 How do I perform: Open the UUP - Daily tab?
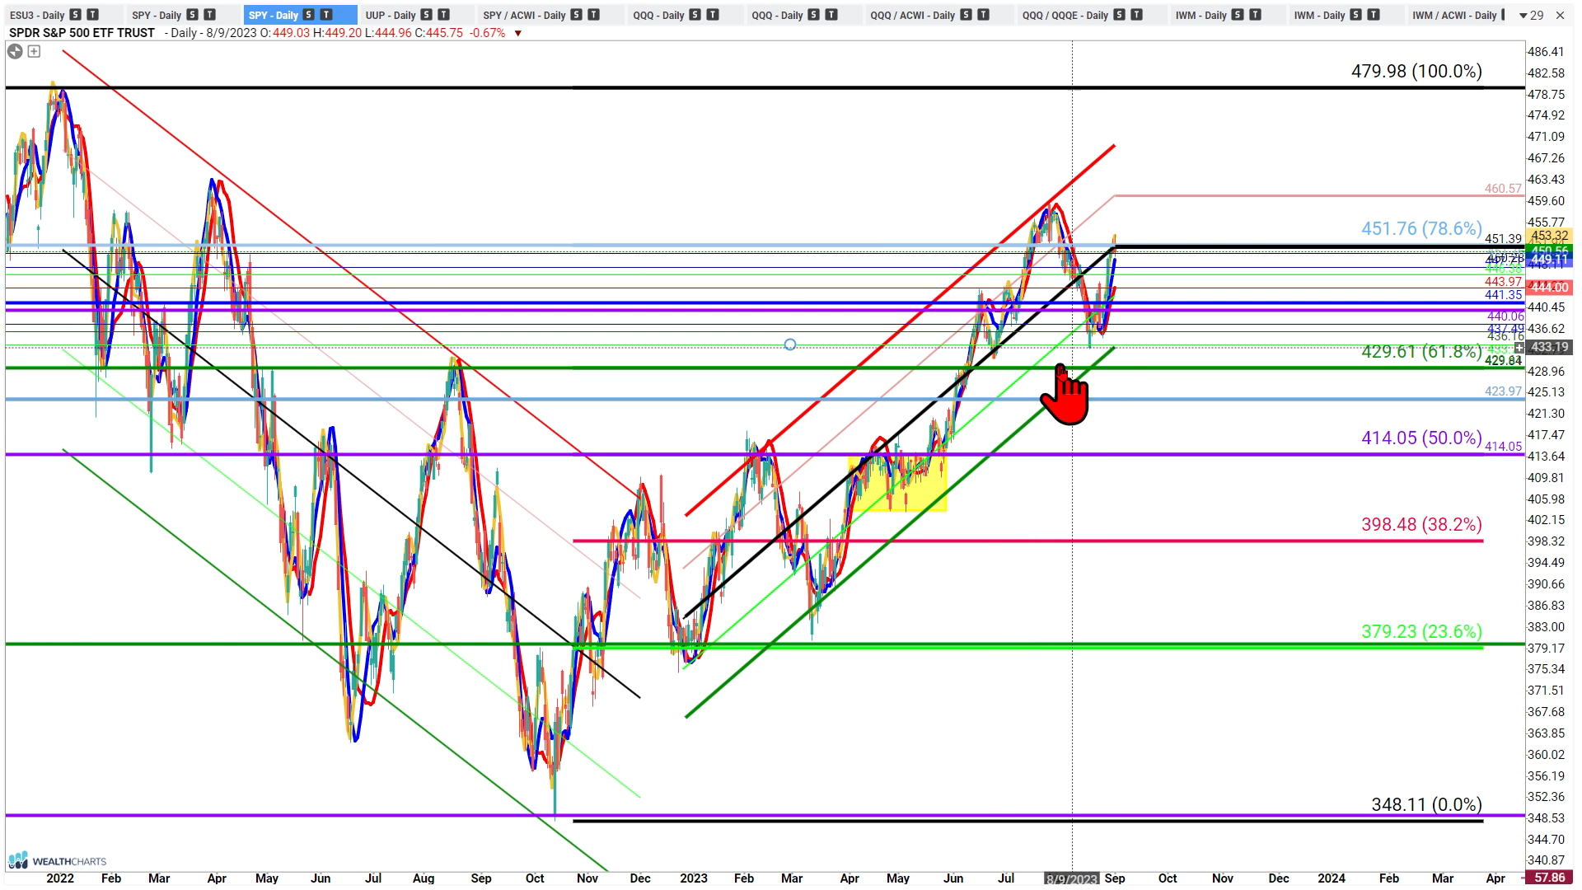point(391,15)
